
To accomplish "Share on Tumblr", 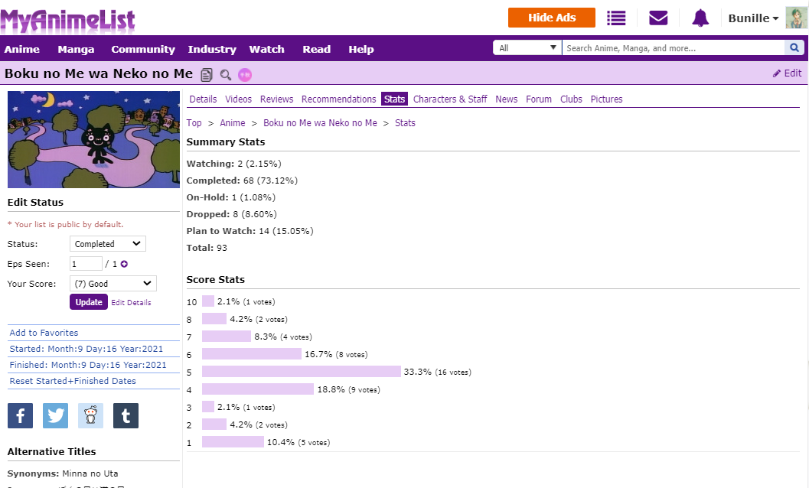I will pyautogui.click(x=126, y=415).
